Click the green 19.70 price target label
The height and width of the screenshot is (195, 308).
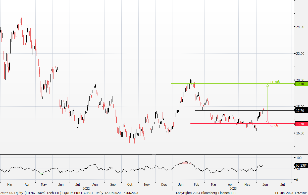[301, 84]
